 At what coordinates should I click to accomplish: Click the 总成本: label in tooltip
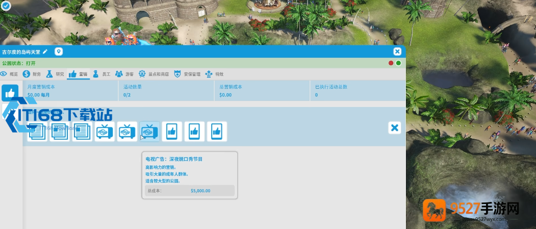tap(155, 191)
